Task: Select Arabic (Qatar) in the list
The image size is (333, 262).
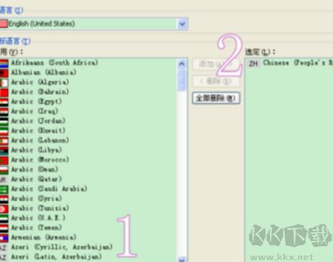Action: click(36, 179)
